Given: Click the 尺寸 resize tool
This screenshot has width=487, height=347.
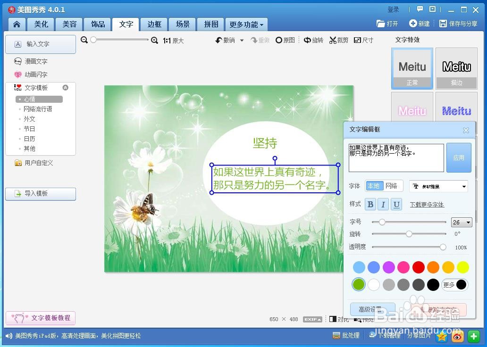Looking at the screenshot, I should click(364, 41).
